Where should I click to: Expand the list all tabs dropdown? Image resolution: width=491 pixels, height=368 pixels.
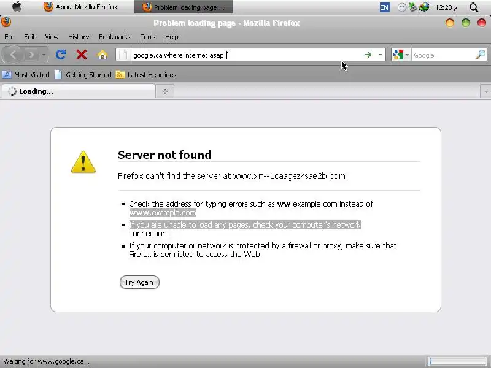click(x=485, y=91)
